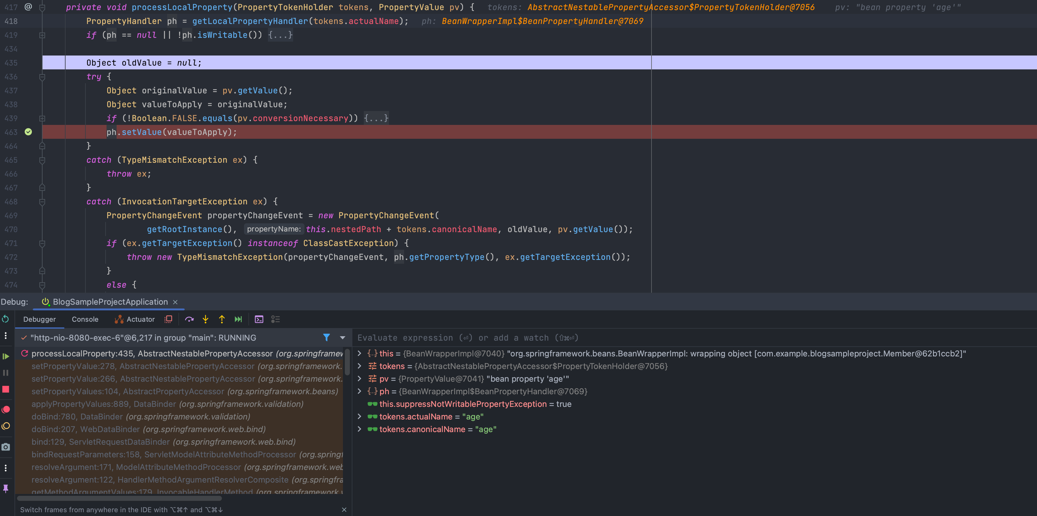Toggle the breakpoint on line 463
The height and width of the screenshot is (516, 1037).
point(28,132)
